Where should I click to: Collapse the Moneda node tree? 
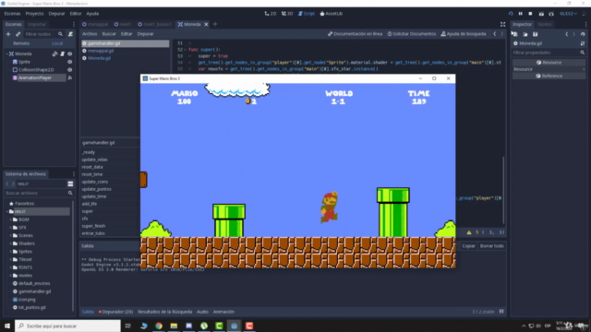(x=6, y=53)
